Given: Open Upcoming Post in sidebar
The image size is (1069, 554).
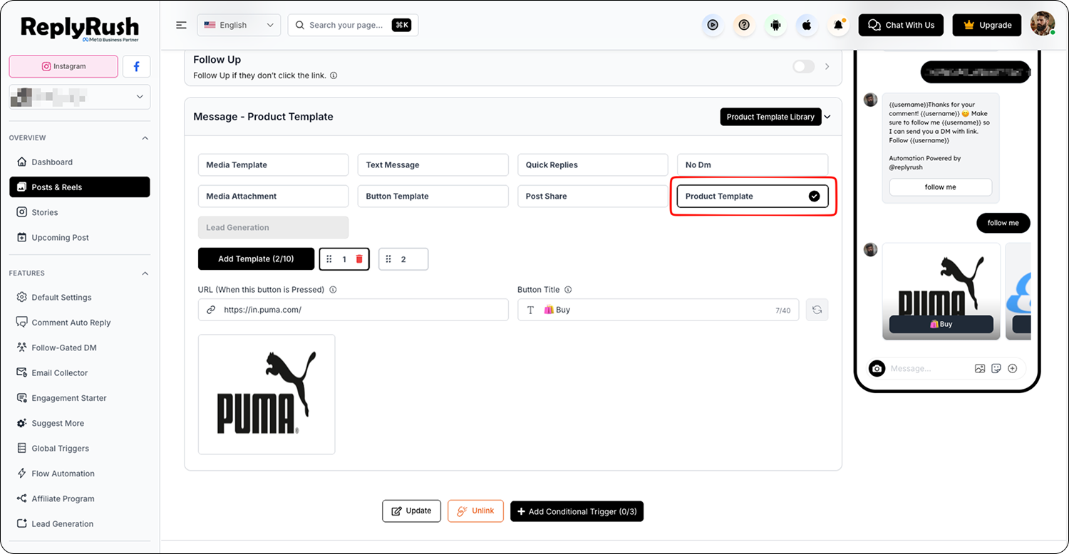Looking at the screenshot, I should [80, 238].
